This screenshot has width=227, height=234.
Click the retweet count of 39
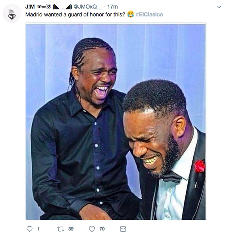point(71,228)
